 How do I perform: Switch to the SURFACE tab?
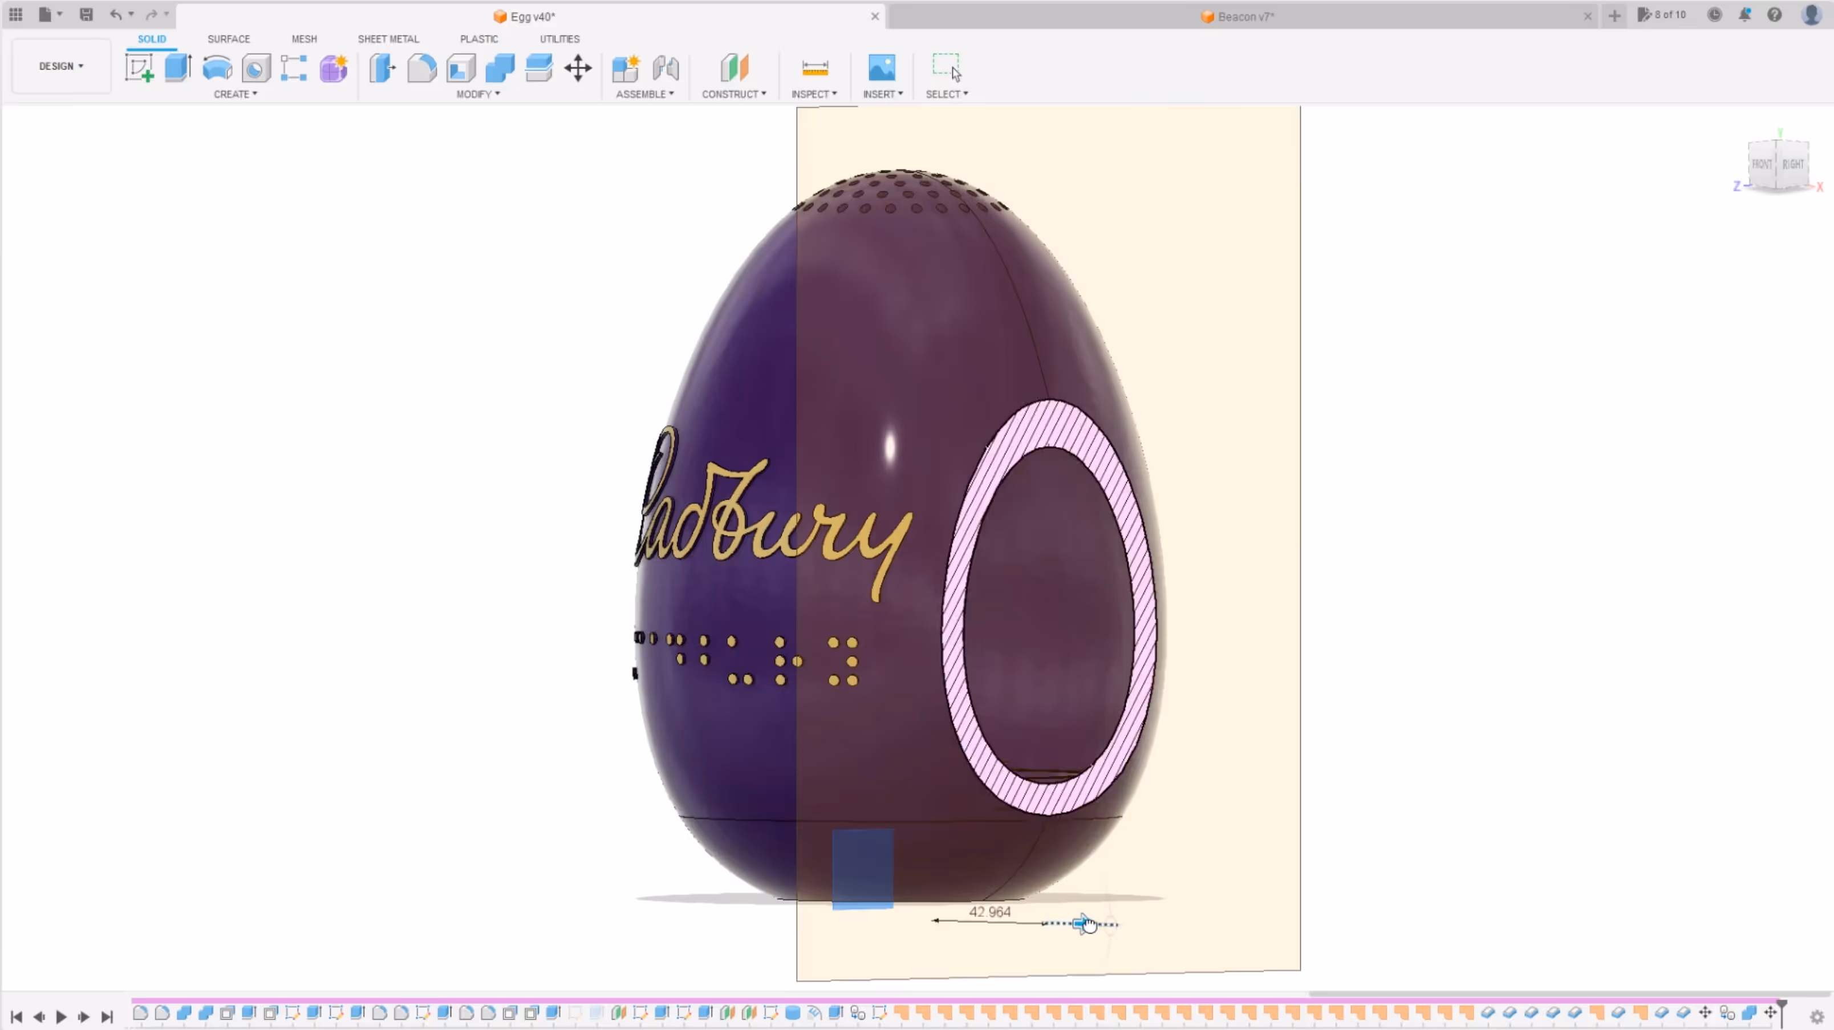(229, 39)
